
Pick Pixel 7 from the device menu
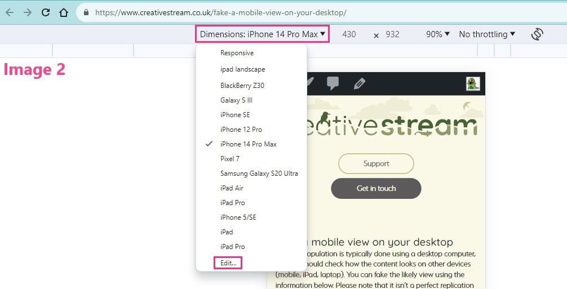[230, 159]
